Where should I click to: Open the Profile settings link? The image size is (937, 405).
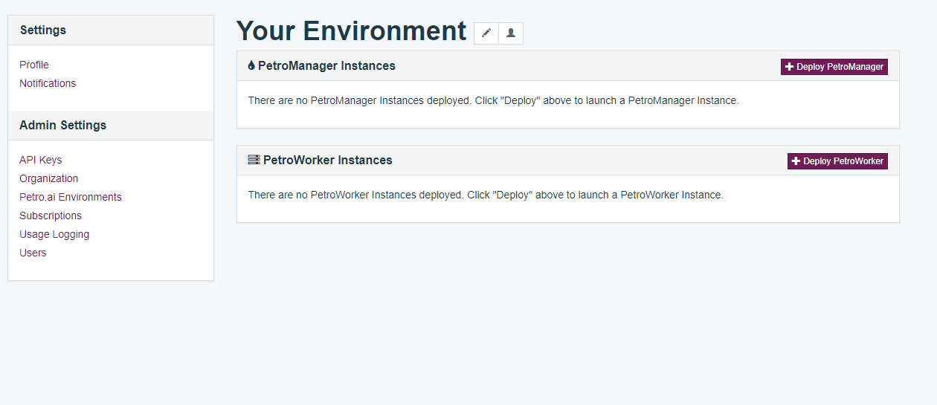pos(34,65)
